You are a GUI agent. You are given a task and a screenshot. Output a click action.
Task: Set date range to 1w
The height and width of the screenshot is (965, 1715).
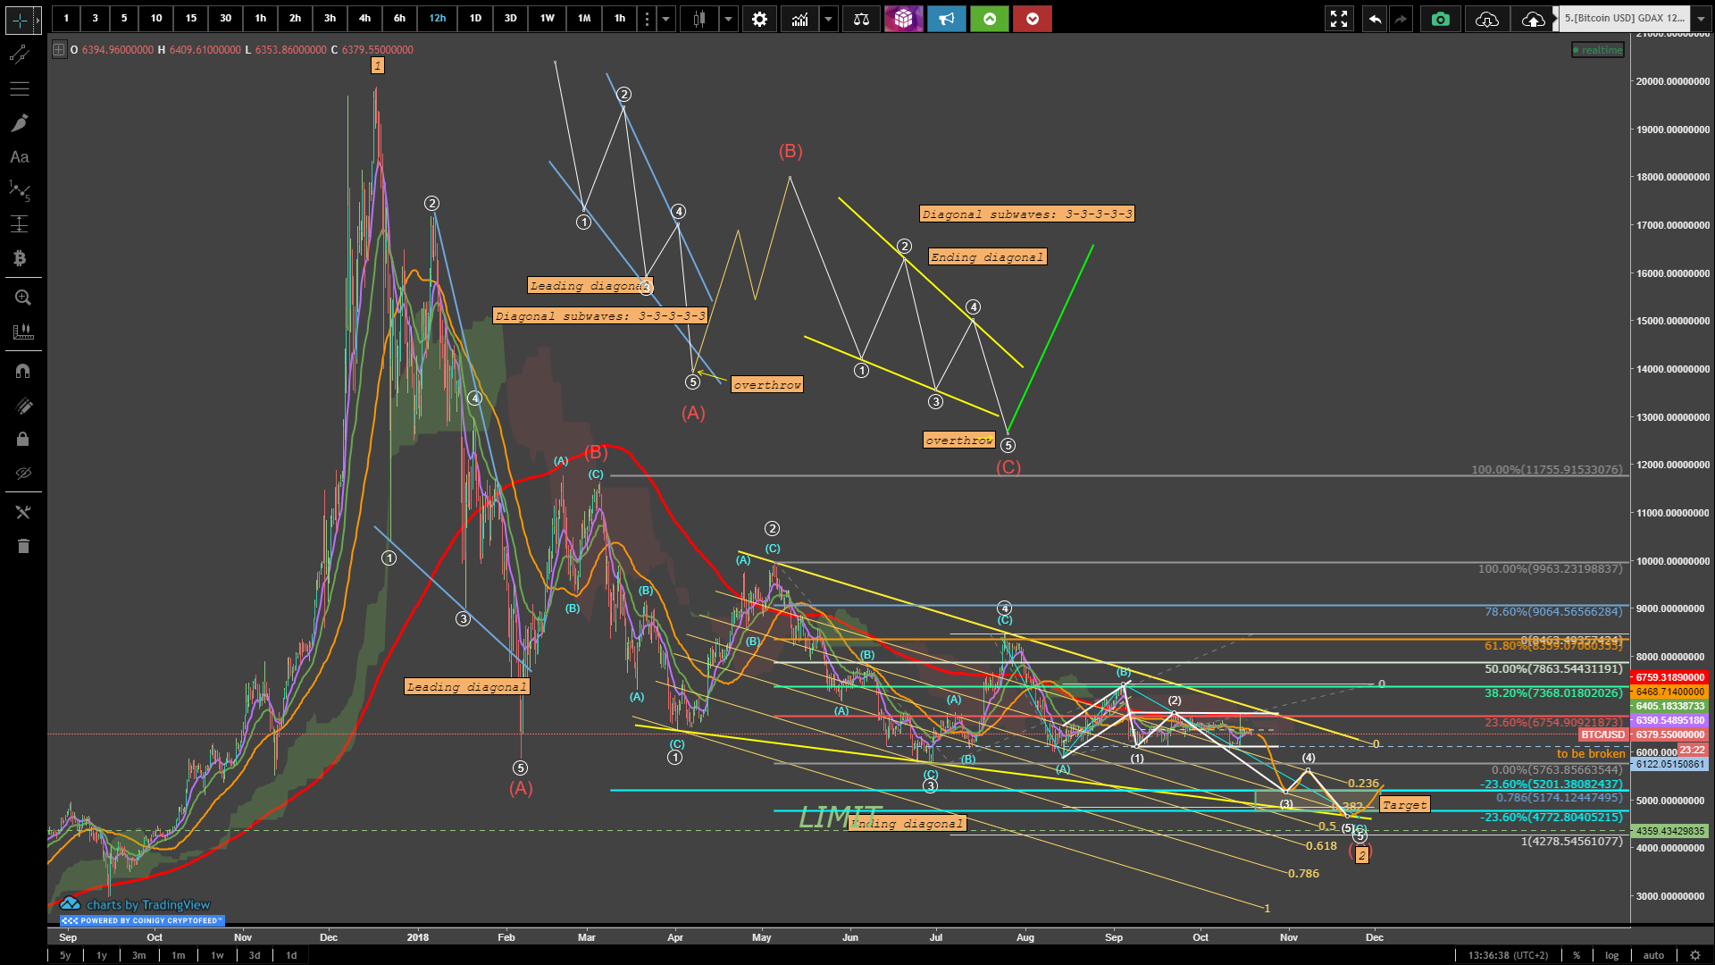coord(217,955)
